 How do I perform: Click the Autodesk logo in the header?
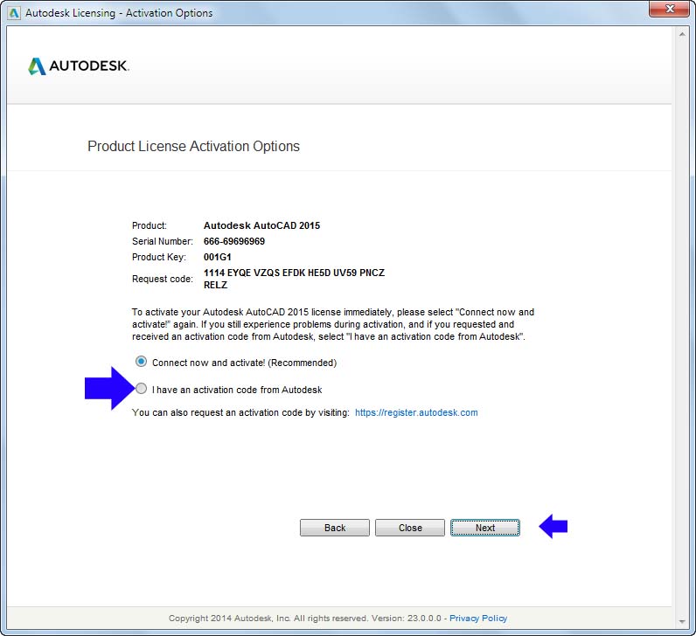[x=79, y=66]
